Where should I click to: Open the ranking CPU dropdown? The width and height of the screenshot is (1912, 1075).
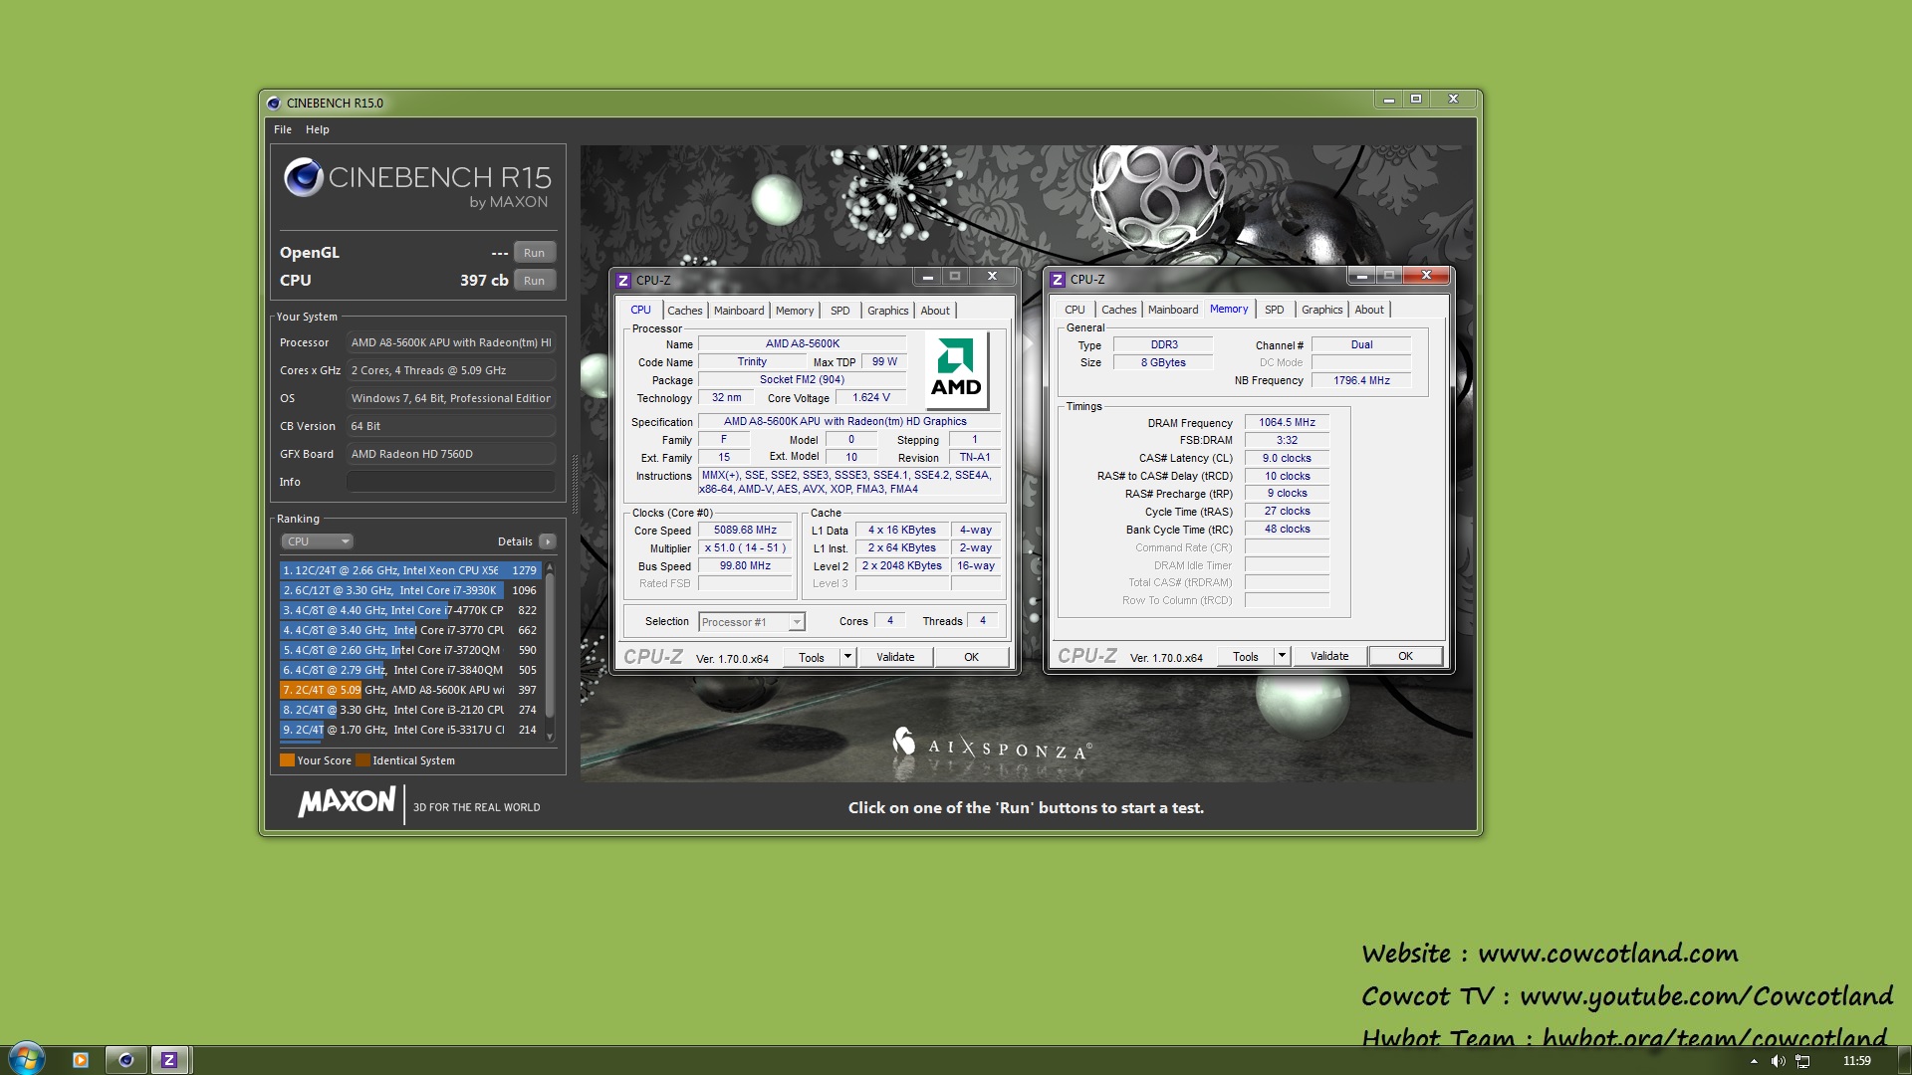point(317,541)
